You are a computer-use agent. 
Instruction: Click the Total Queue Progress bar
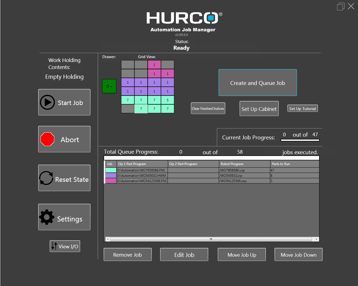click(211, 158)
